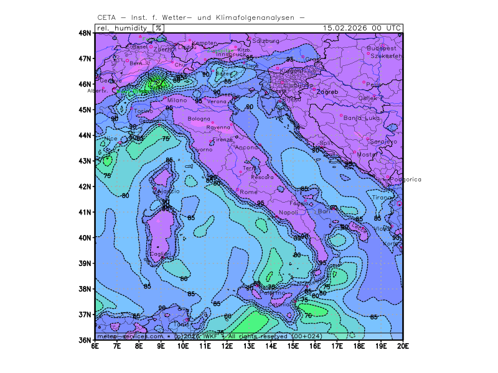Select the Bologna city label

[199, 119]
